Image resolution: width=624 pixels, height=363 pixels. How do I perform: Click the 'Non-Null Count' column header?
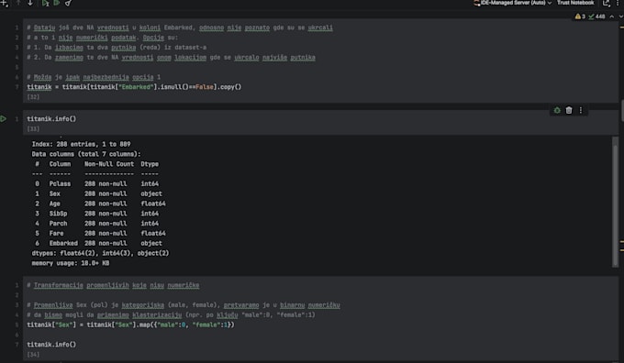click(x=109, y=164)
